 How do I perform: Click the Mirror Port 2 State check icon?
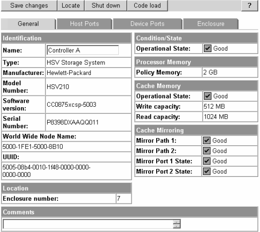pyautogui.click(x=207, y=171)
